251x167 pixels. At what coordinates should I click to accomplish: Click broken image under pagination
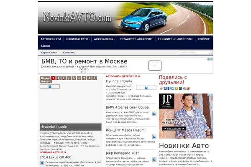(50, 86)
